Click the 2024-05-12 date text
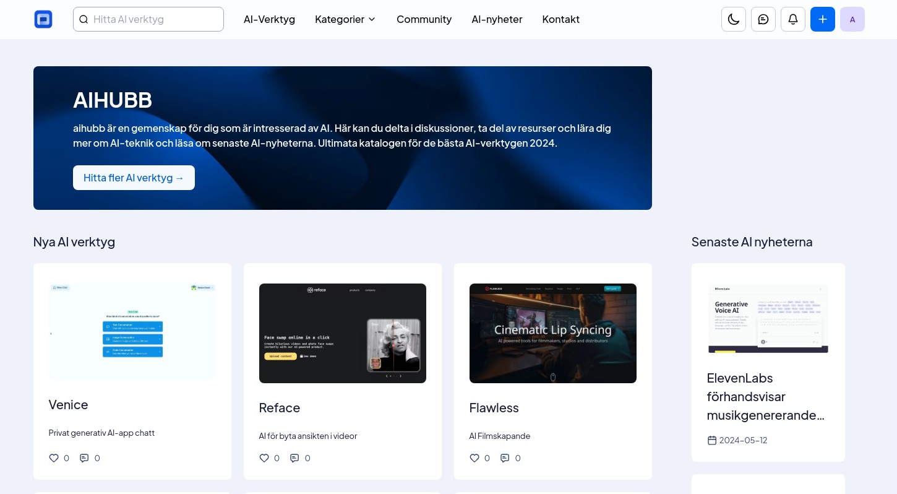Viewport: 897px width, 494px height. 744,440
